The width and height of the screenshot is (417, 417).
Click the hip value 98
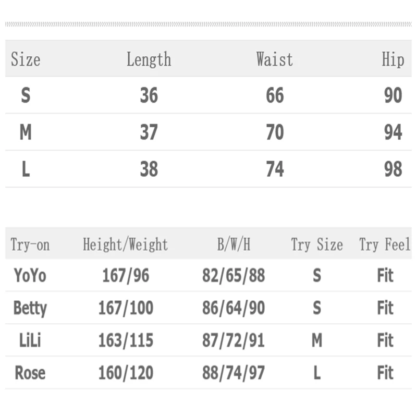(393, 169)
